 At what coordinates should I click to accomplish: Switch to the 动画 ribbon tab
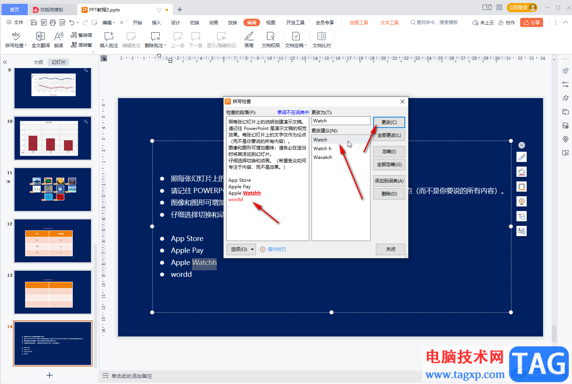[x=214, y=22]
